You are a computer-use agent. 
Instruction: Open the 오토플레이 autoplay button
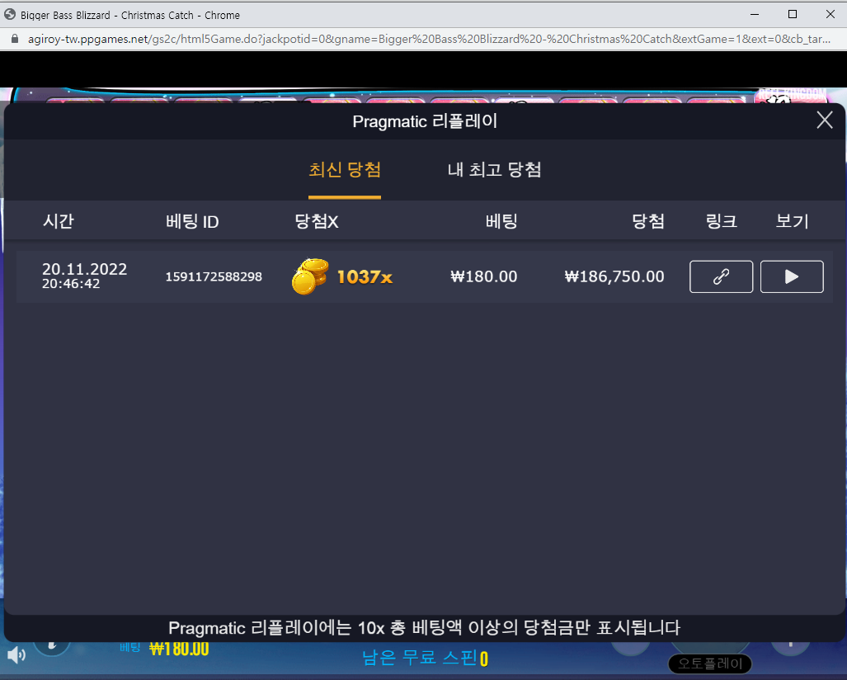710,663
